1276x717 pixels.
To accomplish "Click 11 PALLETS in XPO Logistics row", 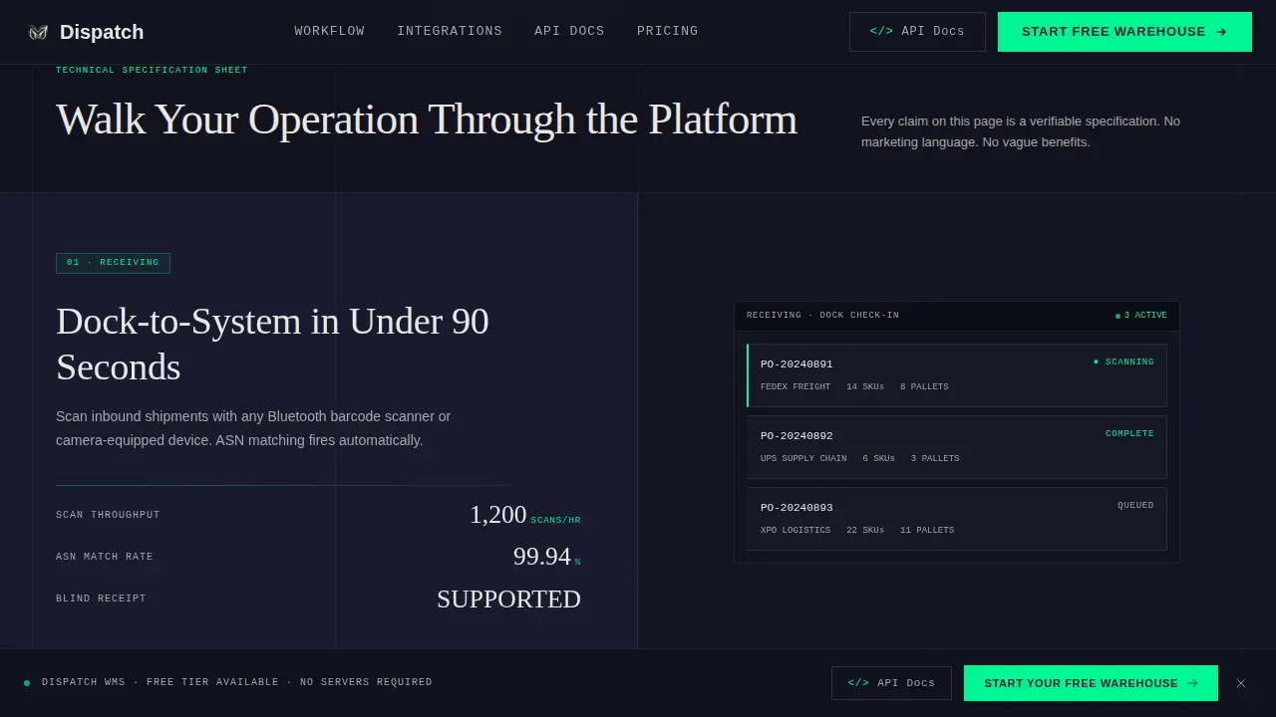I will point(927,530).
